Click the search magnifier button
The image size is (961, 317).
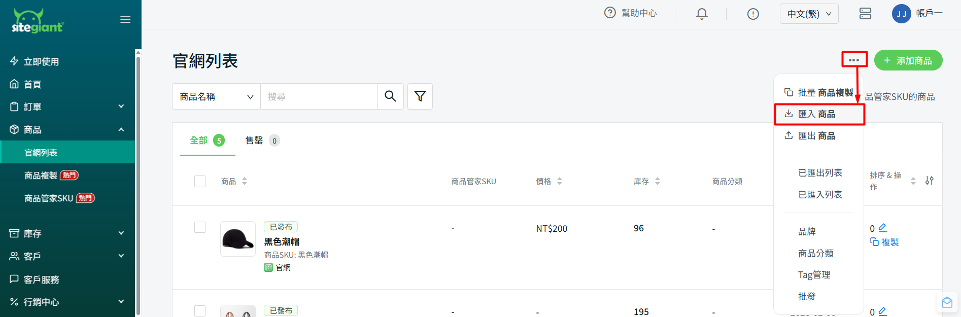390,96
